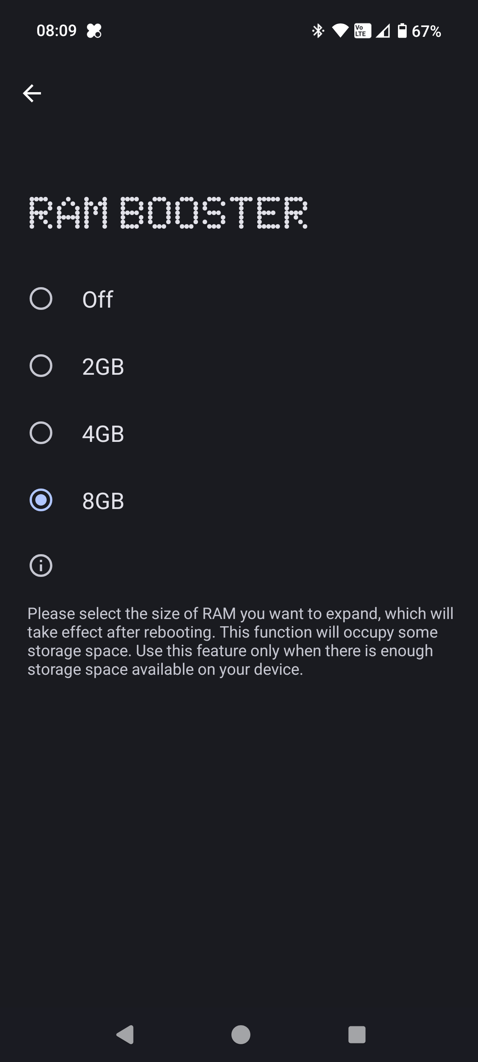This screenshot has width=478, height=1062.
Task: Tap the RAM BOOSTER heading
Action: point(168,213)
